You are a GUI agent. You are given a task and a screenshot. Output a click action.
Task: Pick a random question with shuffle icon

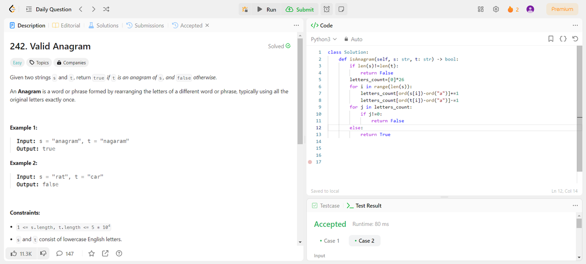click(107, 9)
